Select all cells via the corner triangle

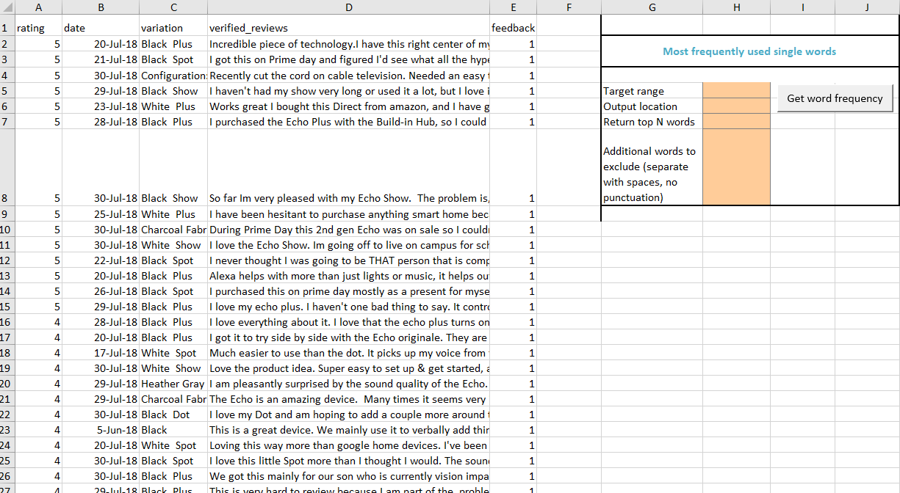click(x=8, y=7)
